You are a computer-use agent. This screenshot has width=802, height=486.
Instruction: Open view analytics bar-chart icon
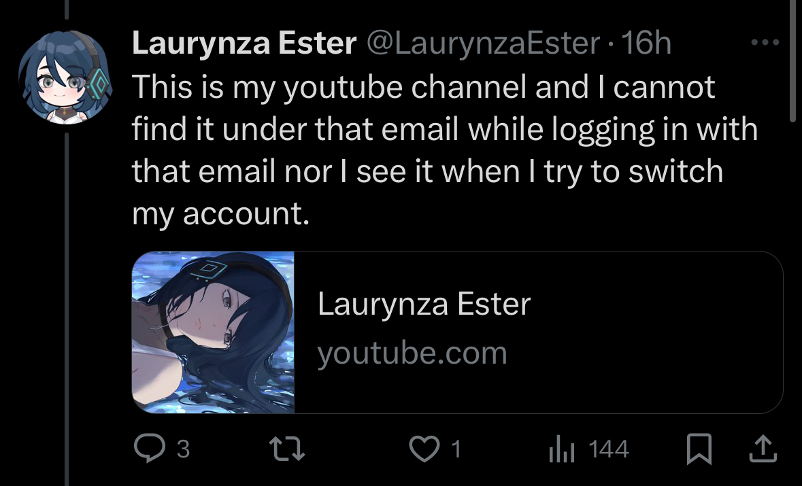pyautogui.click(x=563, y=449)
